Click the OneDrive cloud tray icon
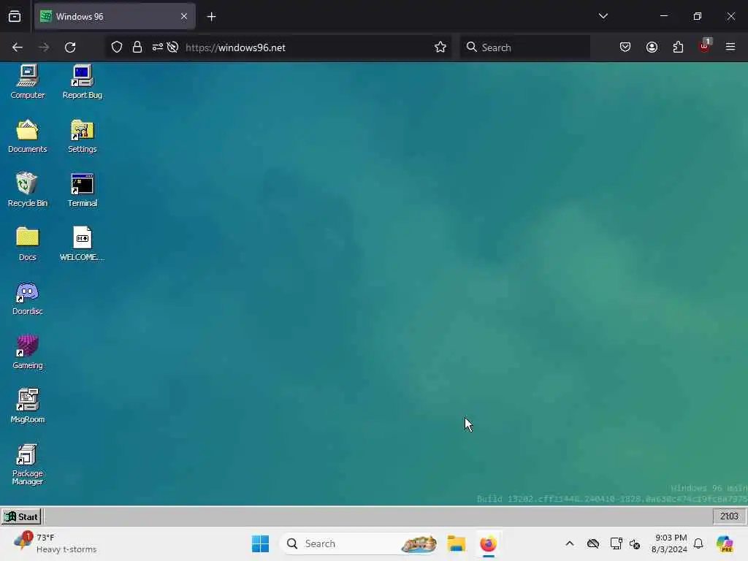Screen dimensions: 748x561 tap(593, 543)
